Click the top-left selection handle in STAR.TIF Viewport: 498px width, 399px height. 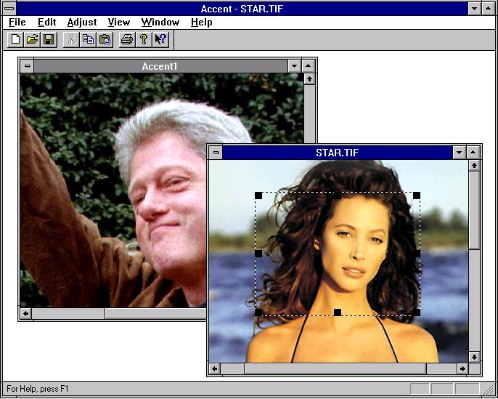[x=258, y=196]
